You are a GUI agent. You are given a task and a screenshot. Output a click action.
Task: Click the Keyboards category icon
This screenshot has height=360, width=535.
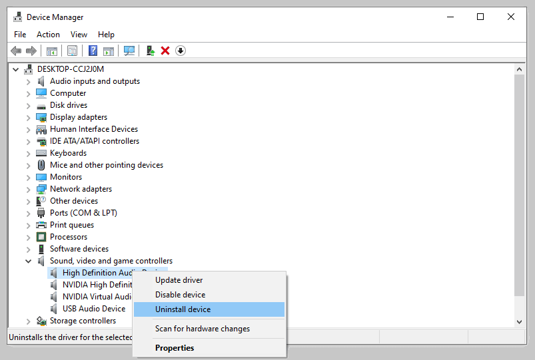pyautogui.click(x=41, y=153)
